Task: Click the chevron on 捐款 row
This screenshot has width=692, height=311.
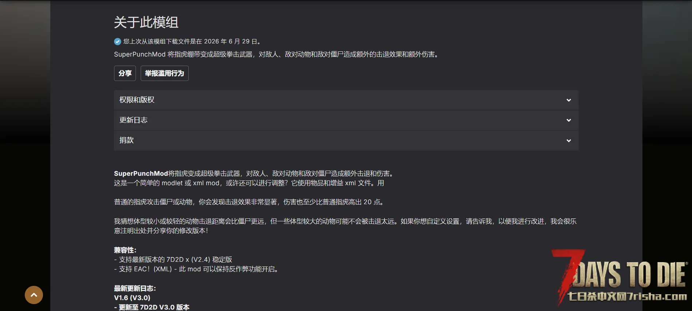Action: click(568, 141)
